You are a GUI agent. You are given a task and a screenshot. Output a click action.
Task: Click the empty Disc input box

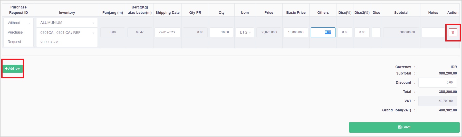tap(376, 33)
